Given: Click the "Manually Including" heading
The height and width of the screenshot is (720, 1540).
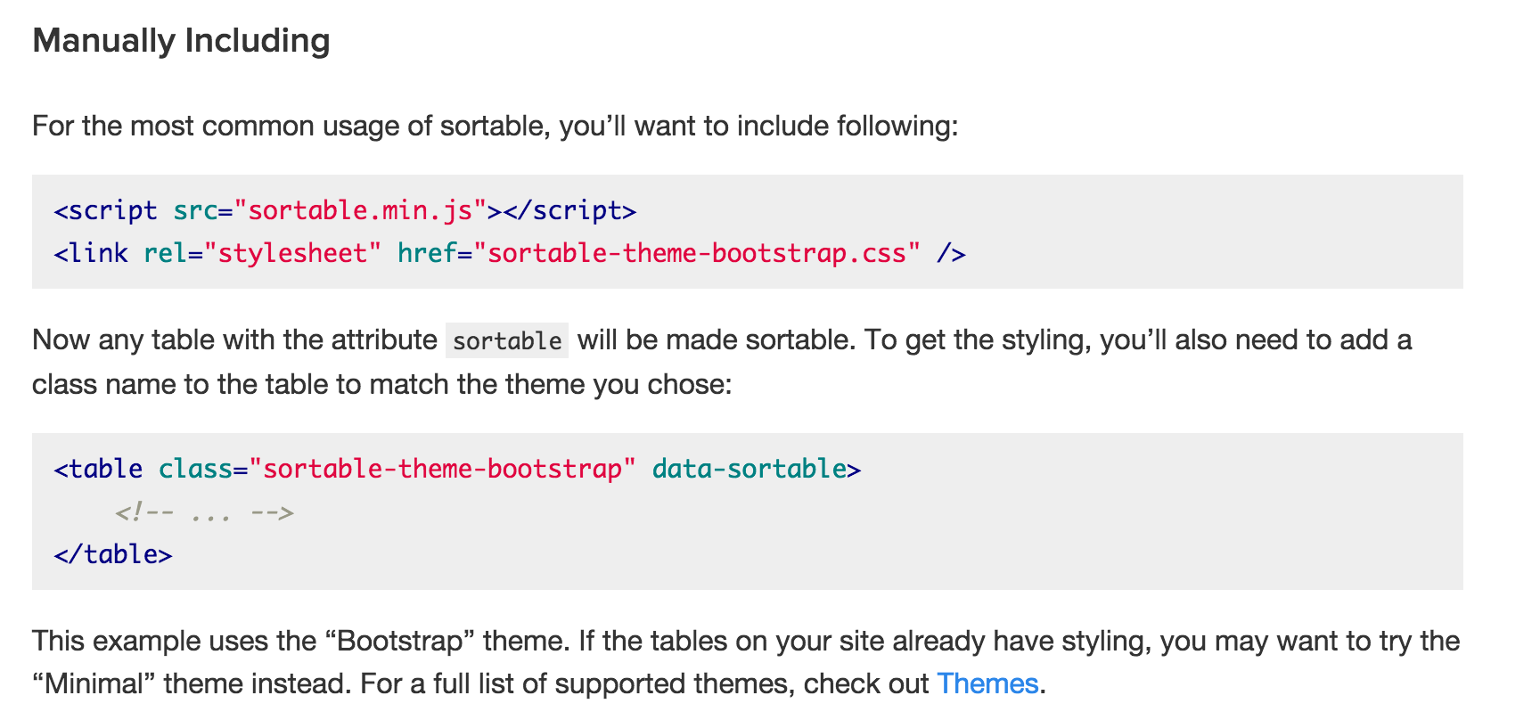Looking at the screenshot, I should [182, 41].
